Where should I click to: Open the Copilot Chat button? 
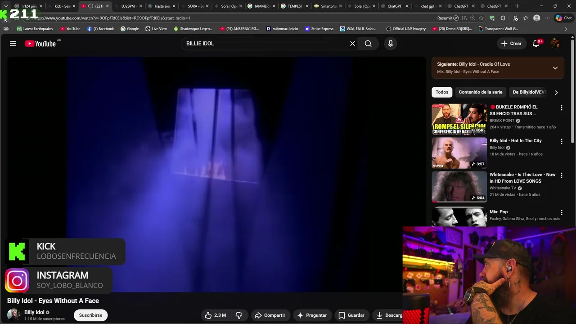(x=563, y=18)
